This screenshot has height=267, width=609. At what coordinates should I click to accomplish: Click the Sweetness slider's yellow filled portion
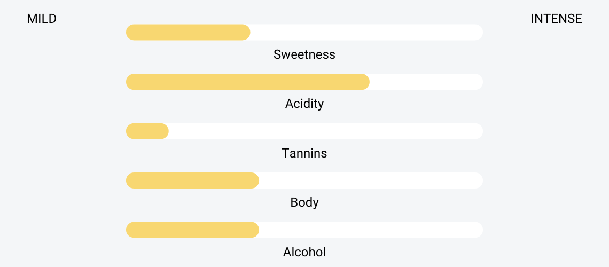click(188, 32)
